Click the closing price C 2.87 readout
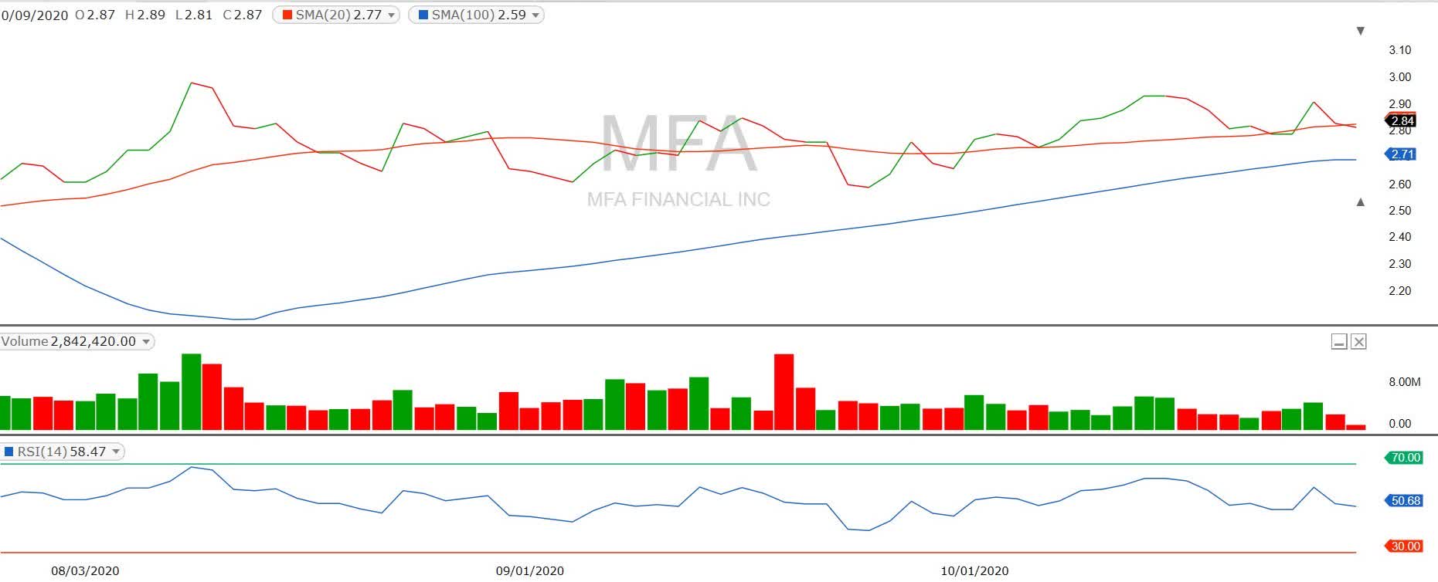This screenshot has width=1438, height=582. (x=243, y=15)
